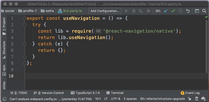This screenshot has height=102, width=209.
Task: Toggle the read-only lock icon
Action: tap(189, 99)
